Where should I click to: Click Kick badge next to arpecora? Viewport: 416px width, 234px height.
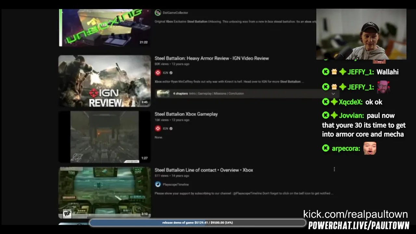click(x=326, y=148)
